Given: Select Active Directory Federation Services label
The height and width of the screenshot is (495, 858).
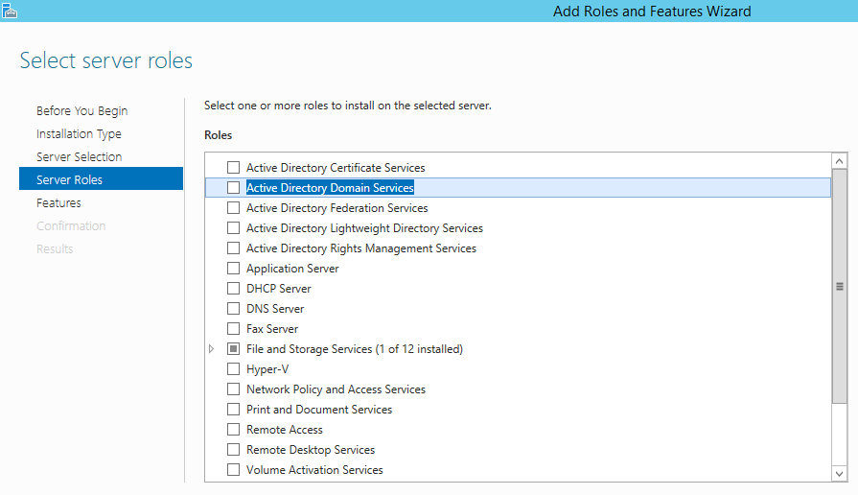Looking at the screenshot, I should click(x=337, y=208).
